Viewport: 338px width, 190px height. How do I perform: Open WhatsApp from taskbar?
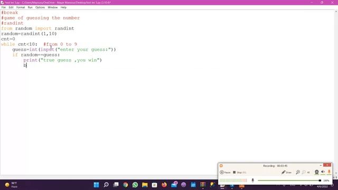135,185
